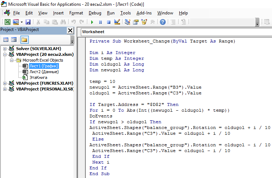Click the "End Sub" code line
Screen dimensions: 272x178
point(100,174)
